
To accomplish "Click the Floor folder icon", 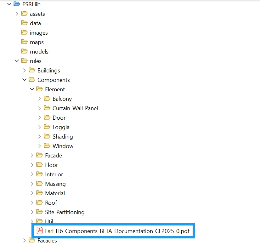I will coord(40,165).
